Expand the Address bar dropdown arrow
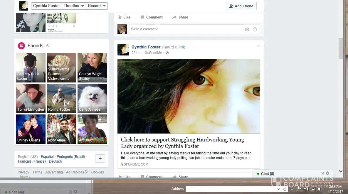This screenshot has height=194, width=348. pos(278,189)
